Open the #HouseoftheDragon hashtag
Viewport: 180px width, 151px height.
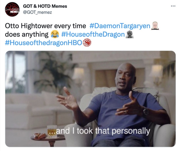click(93, 34)
